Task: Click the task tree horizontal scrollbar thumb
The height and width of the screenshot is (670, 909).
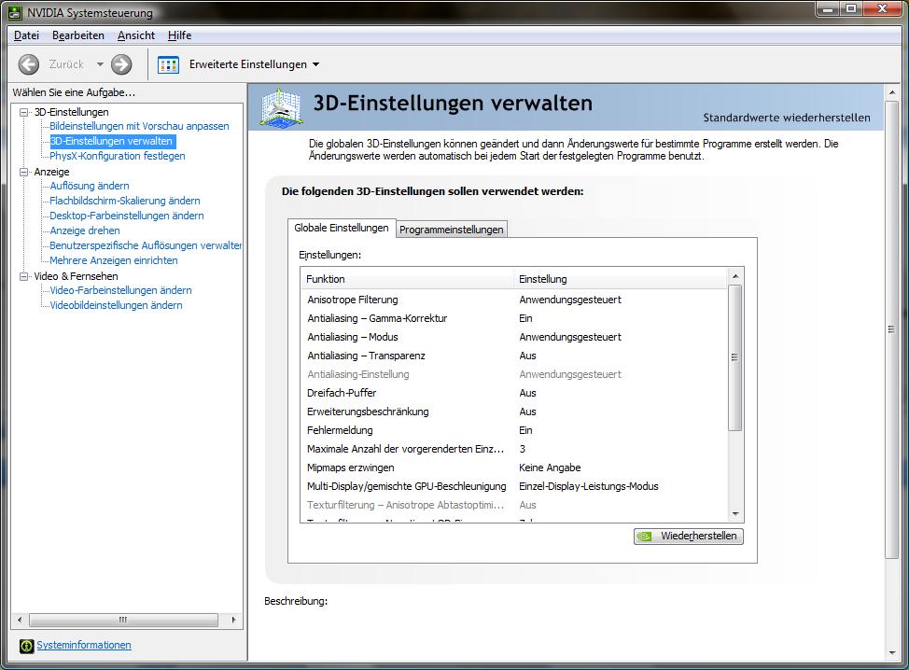Action: (x=123, y=620)
